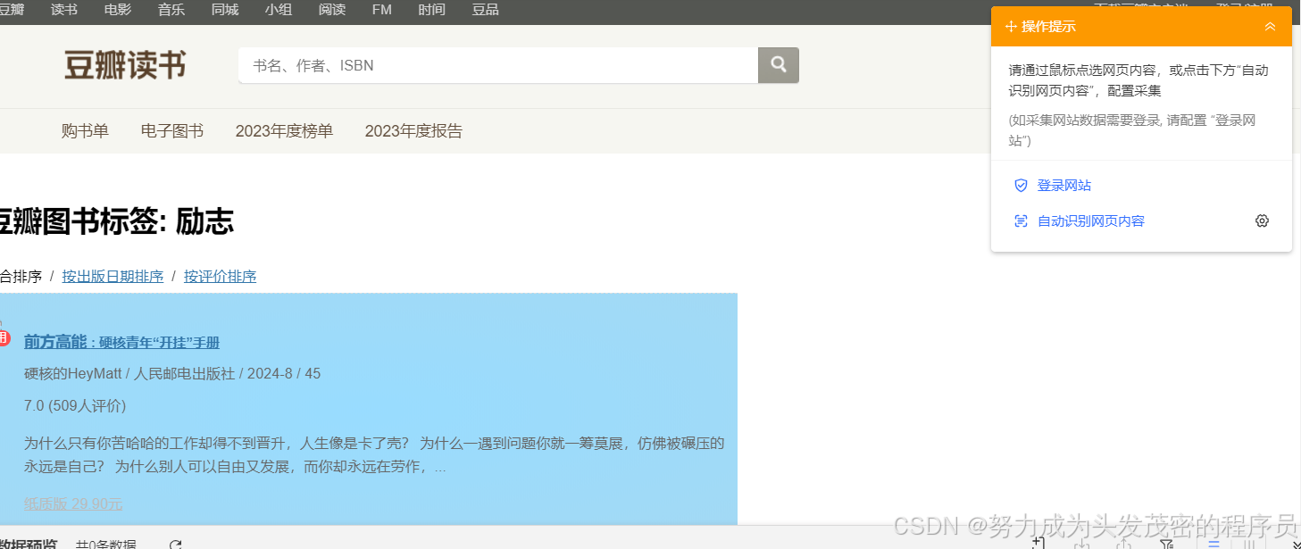Focus the 书名、作者、ISBN search field
1301x549 pixels.
498,65
